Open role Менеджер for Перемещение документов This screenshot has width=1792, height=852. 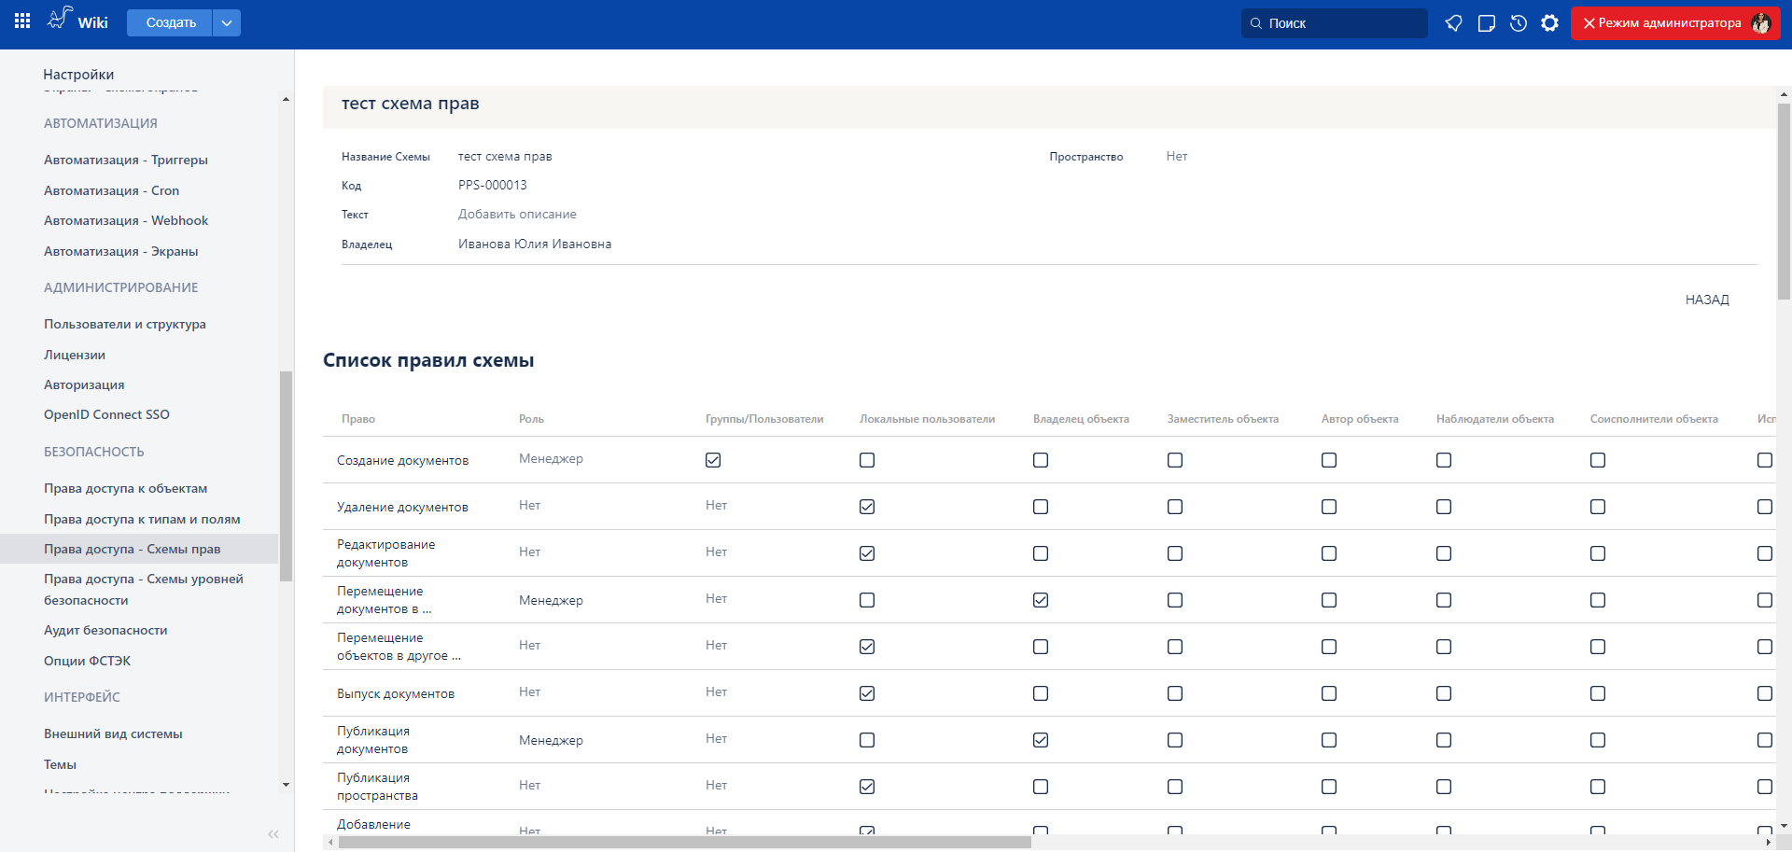(551, 600)
